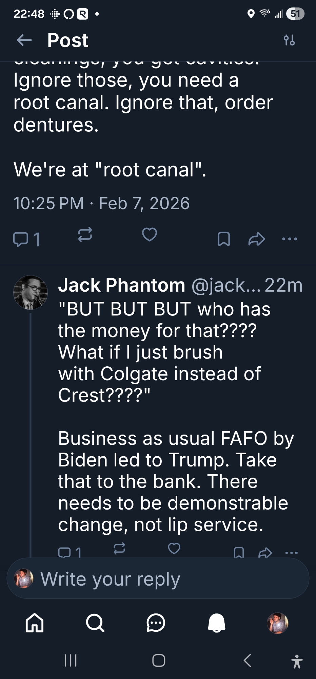
Task: Tap the back arrow beside Post
Action: point(24,40)
